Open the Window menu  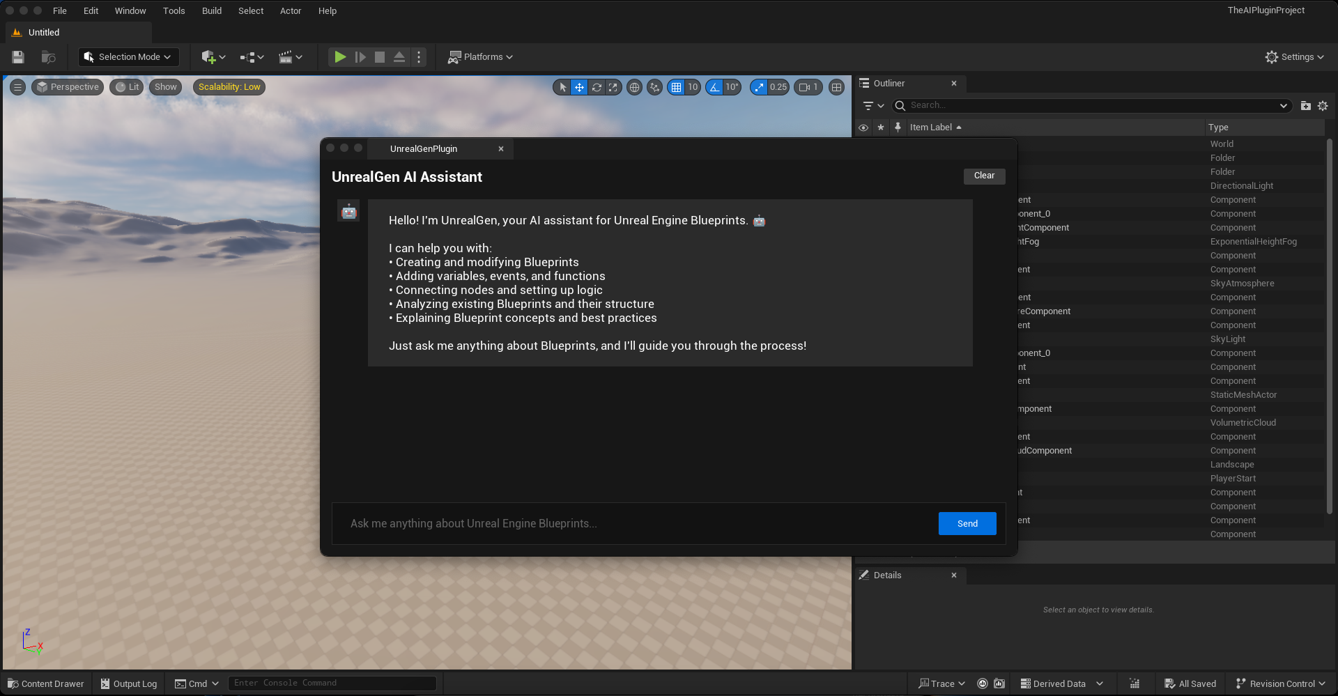point(130,10)
